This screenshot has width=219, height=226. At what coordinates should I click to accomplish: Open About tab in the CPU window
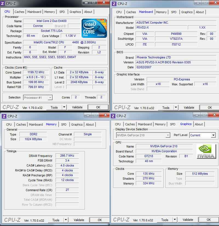pos(88,12)
